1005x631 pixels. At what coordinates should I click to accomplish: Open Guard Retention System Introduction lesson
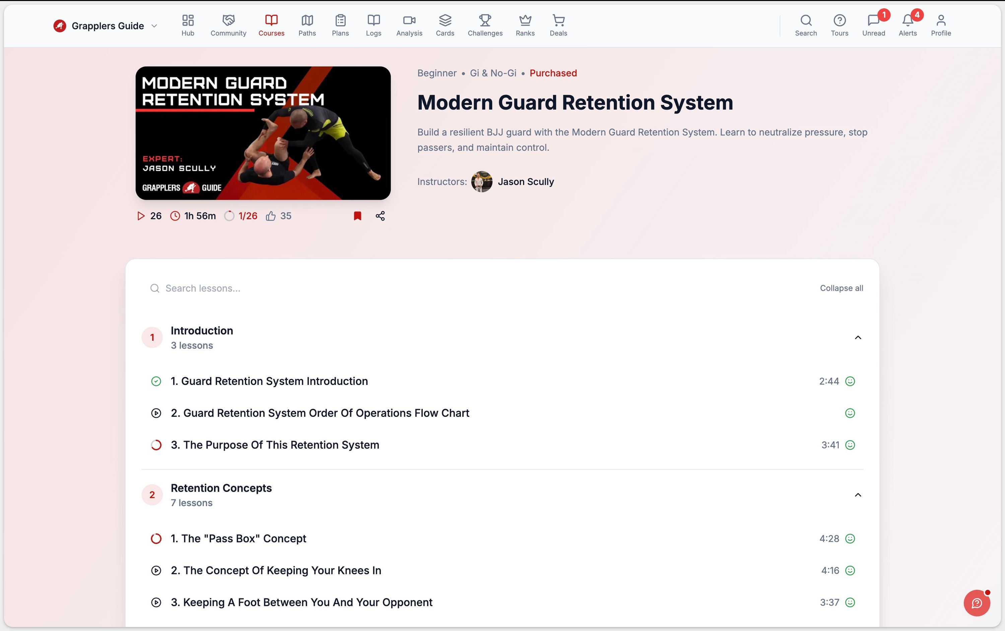[x=269, y=381]
